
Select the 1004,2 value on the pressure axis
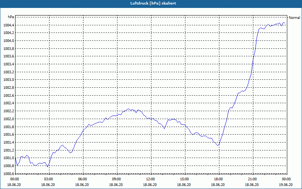coord(9,33)
